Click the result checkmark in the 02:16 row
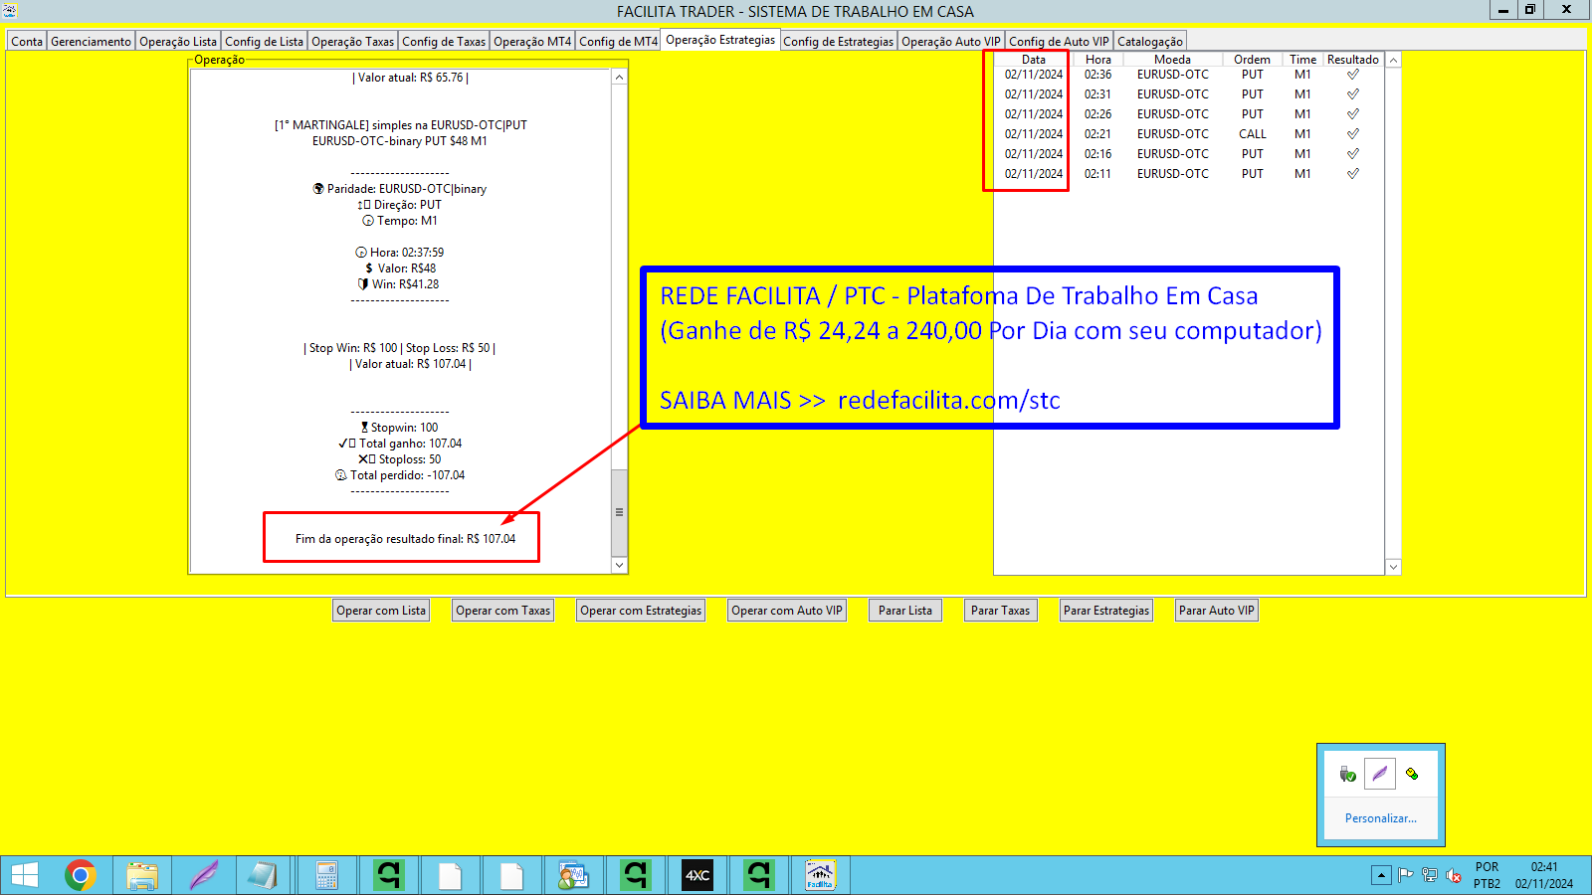Viewport: 1592px width, 895px height. [1353, 154]
